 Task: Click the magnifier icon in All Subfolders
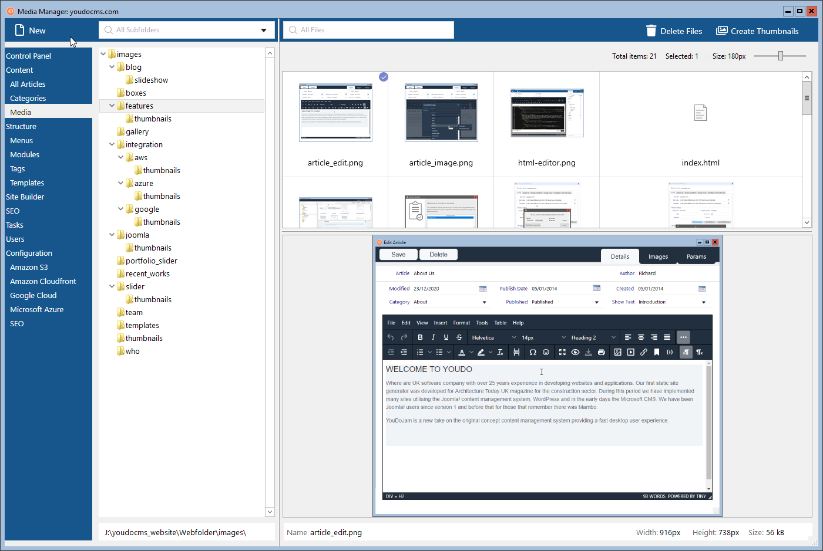tap(109, 30)
